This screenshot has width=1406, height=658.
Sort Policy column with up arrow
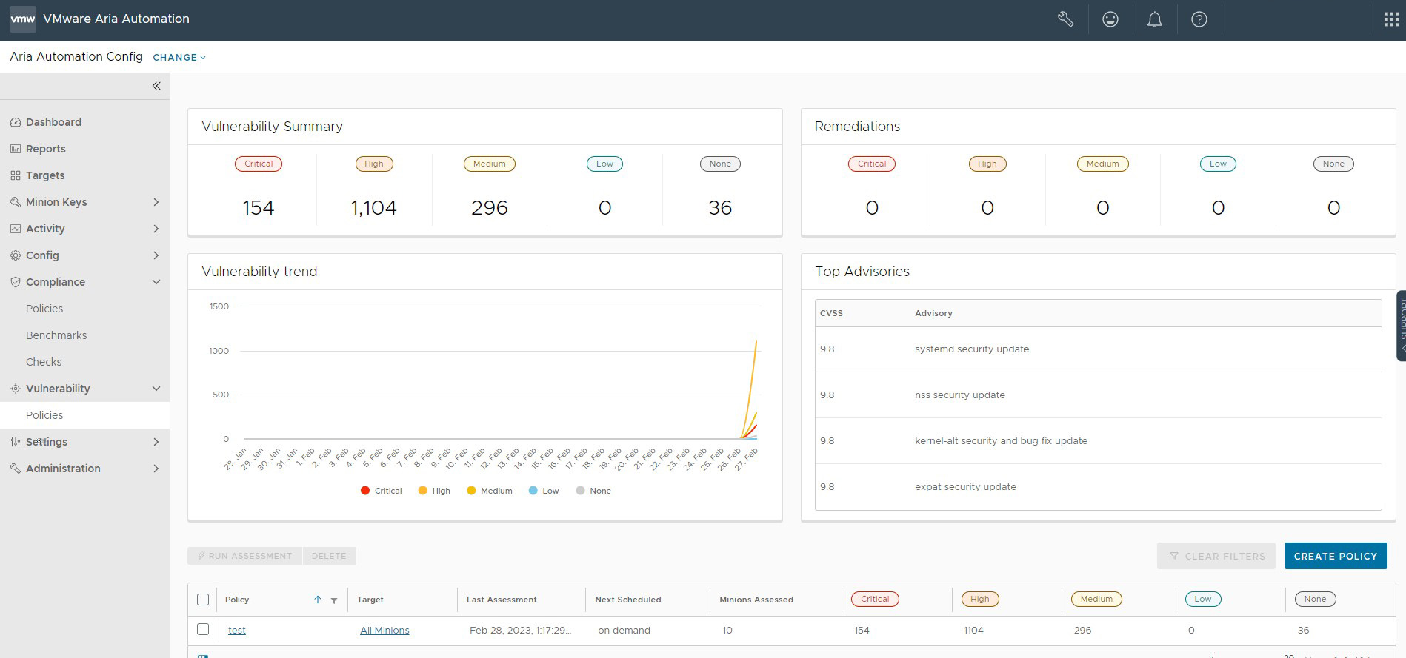pos(318,600)
